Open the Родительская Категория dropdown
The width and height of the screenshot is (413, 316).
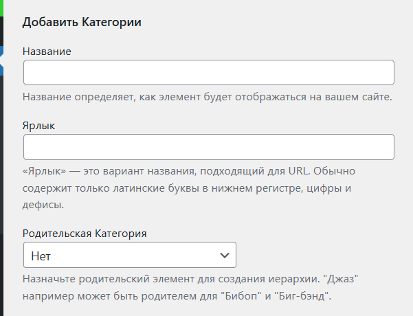129,255
